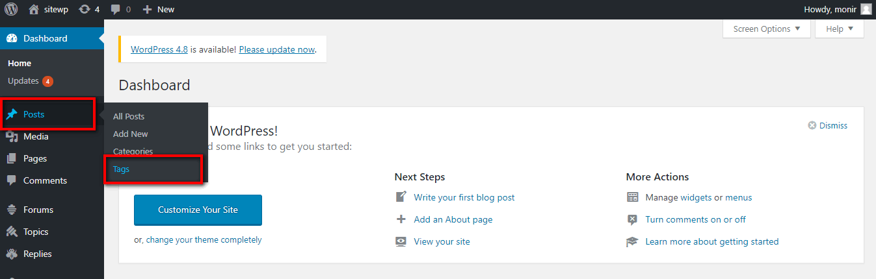Click the Posts pushpin icon

pyautogui.click(x=12, y=114)
